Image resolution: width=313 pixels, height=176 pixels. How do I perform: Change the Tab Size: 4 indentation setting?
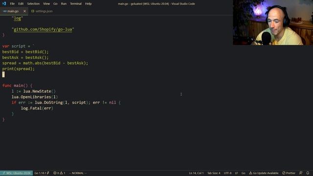[x=214, y=173]
